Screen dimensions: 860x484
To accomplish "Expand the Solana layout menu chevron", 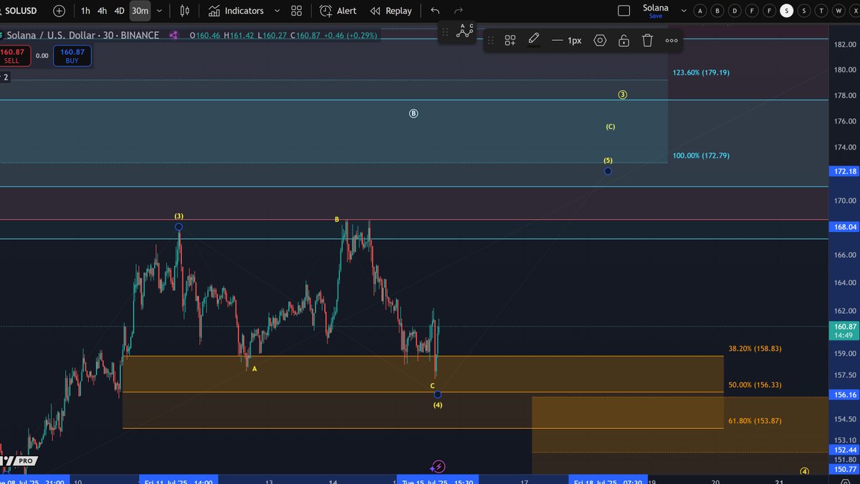I will (684, 11).
